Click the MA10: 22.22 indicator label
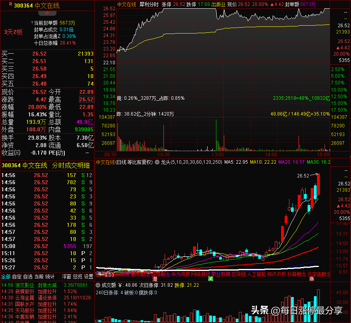The image size is (351, 323). tap(263, 162)
